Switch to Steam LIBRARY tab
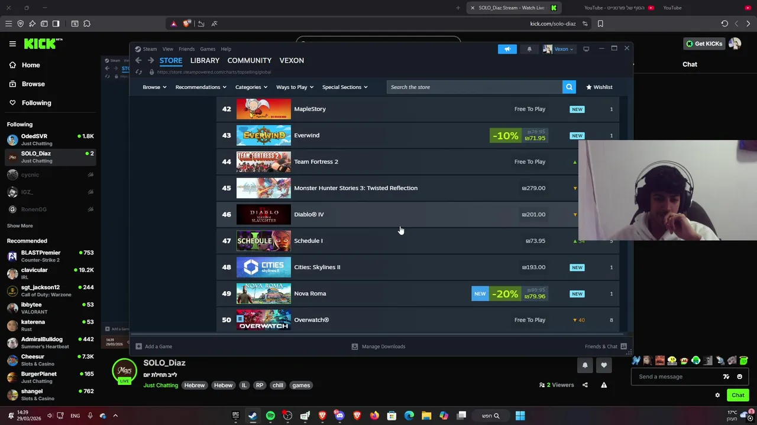This screenshot has height=425, width=757. 205,60
